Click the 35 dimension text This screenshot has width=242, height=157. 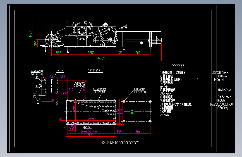(x=61, y=119)
